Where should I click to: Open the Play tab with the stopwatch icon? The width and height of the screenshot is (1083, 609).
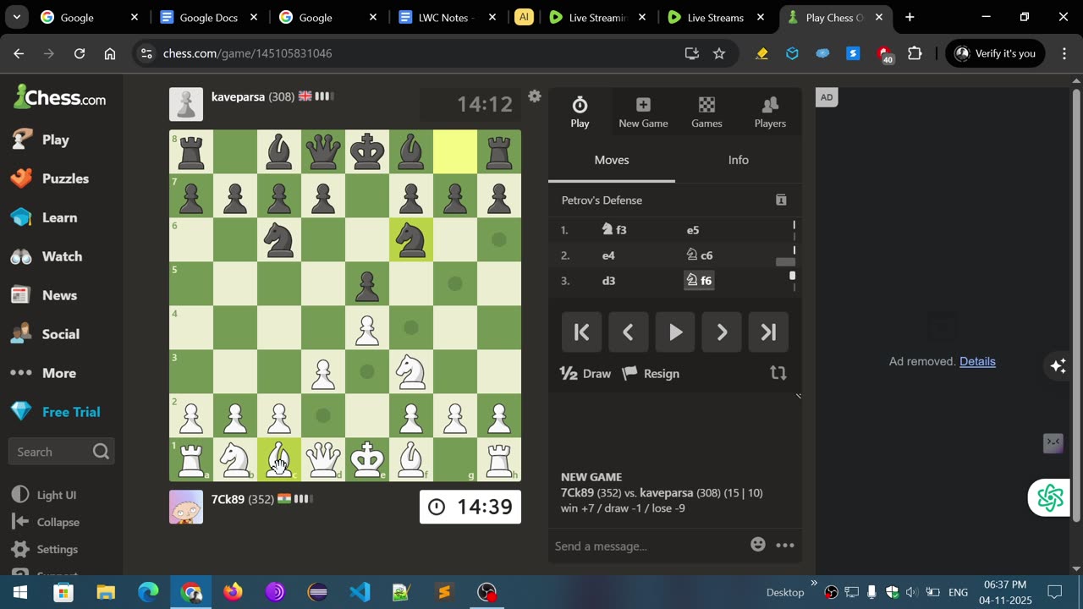580,112
